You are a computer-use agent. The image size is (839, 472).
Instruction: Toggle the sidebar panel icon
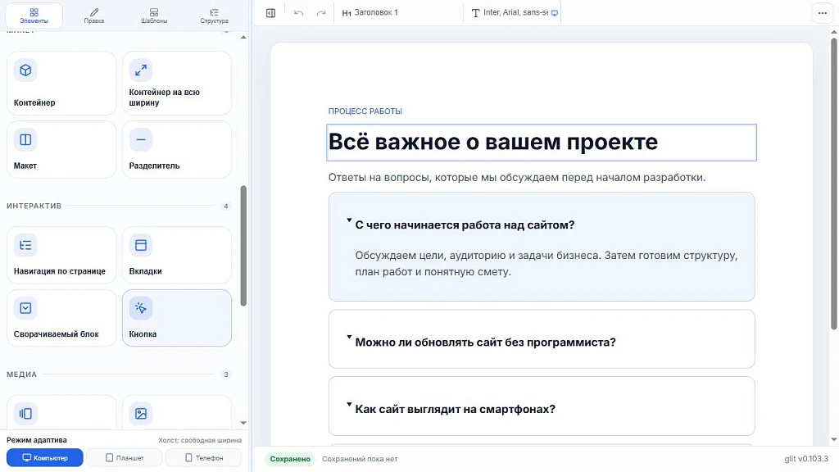tap(270, 13)
